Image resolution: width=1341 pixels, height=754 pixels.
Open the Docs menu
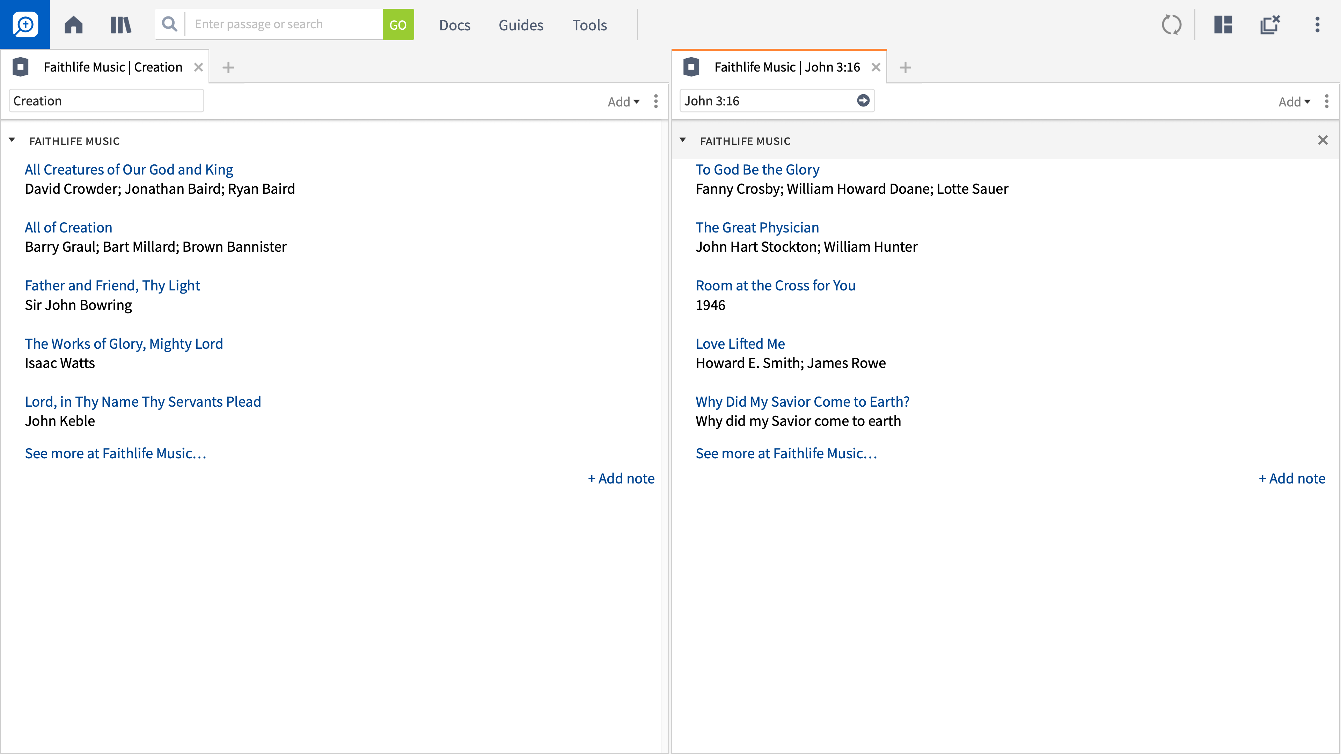(454, 24)
